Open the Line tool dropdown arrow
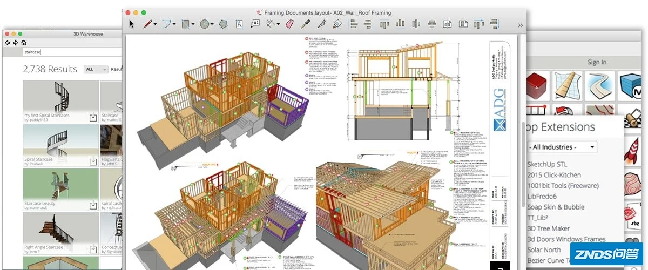648x270 pixels. [x=155, y=24]
